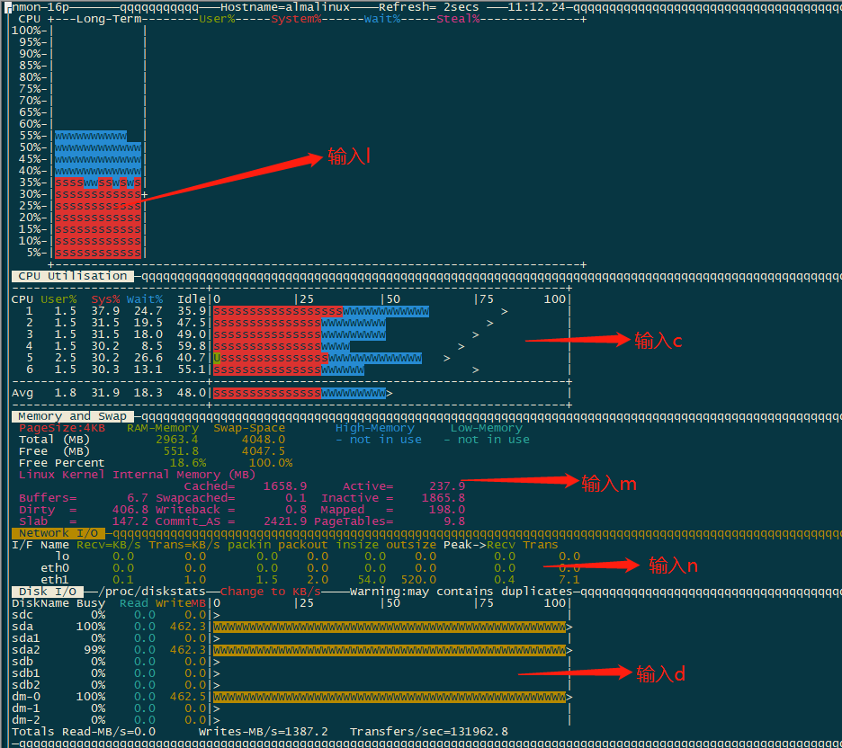Click the sdb1 disk row name
Image resolution: width=842 pixels, height=748 pixels.
pyautogui.click(x=26, y=673)
